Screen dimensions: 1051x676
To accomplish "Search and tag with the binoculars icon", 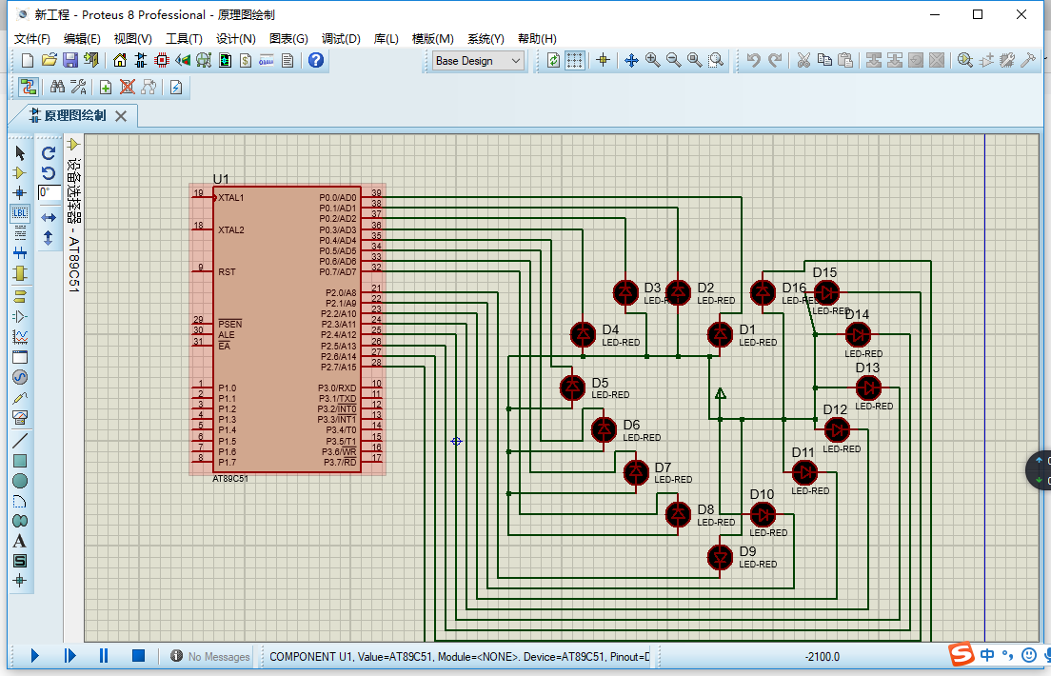I will (x=58, y=88).
